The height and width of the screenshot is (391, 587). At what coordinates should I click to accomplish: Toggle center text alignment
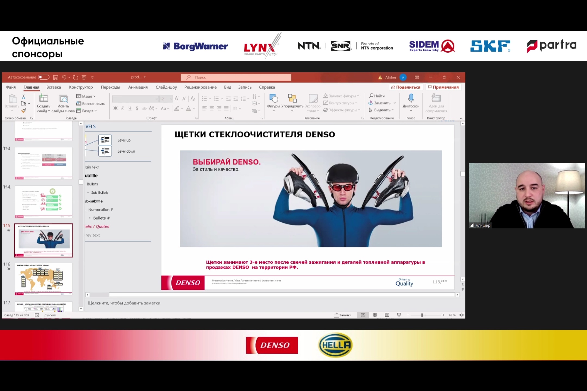[212, 108]
